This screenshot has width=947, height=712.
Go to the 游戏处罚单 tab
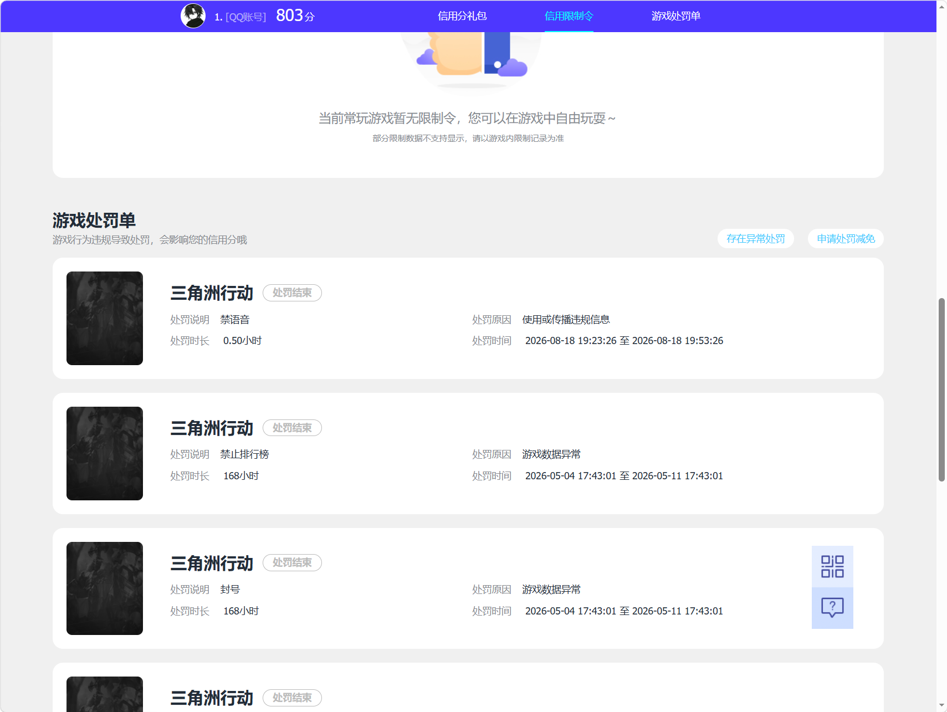click(x=675, y=16)
